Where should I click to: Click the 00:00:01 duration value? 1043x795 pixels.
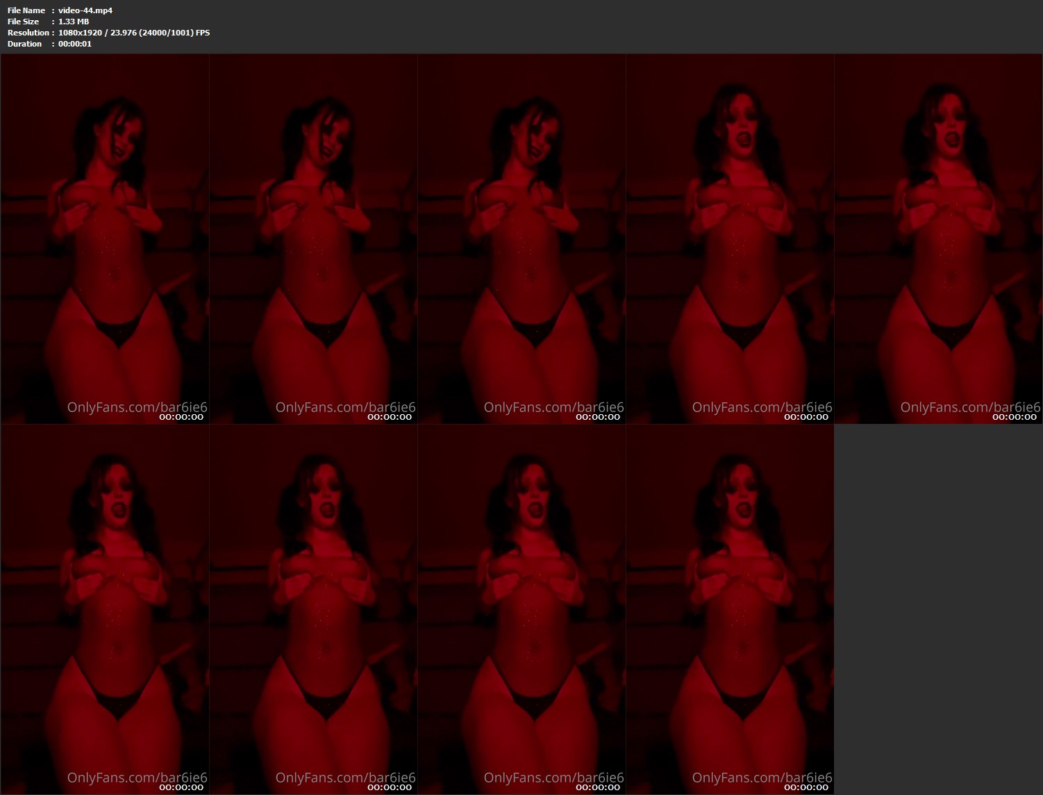click(75, 44)
